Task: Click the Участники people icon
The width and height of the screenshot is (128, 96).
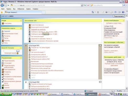Action: pyautogui.click(x=3, y=23)
